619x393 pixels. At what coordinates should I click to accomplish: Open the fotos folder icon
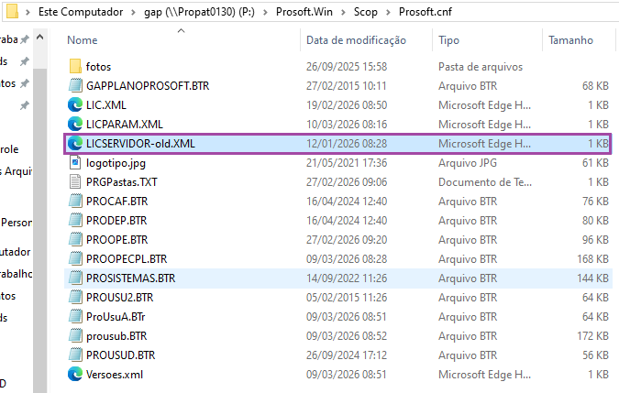click(x=75, y=66)
